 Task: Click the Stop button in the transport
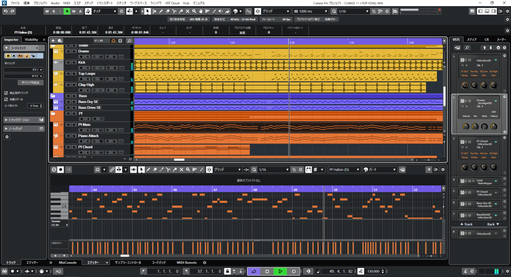(x=267, y=271)
